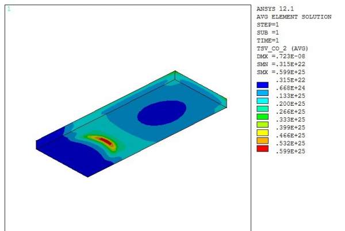345x231 pixels.
Task: Click the green legend swatch
Action: click(263, 117)
